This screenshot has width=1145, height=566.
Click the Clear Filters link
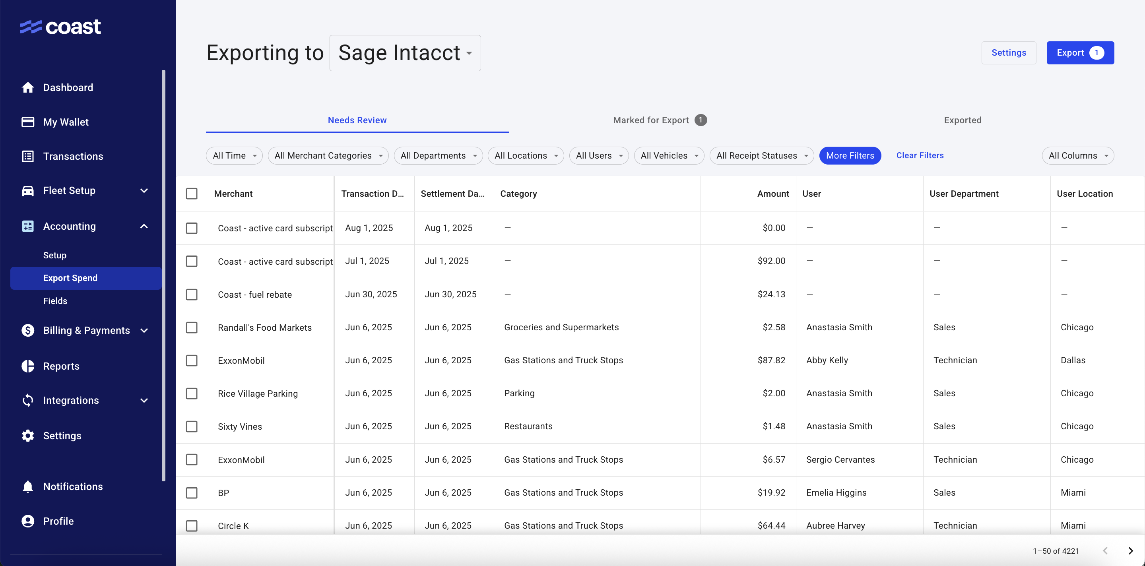[x=920, y=155]
